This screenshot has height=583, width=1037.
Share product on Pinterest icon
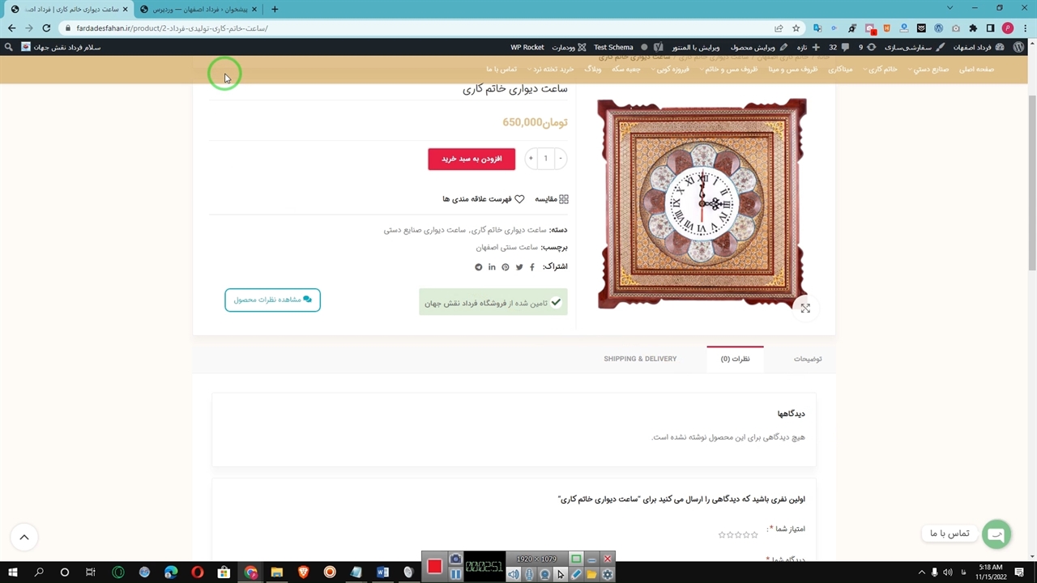coord(506,267)
